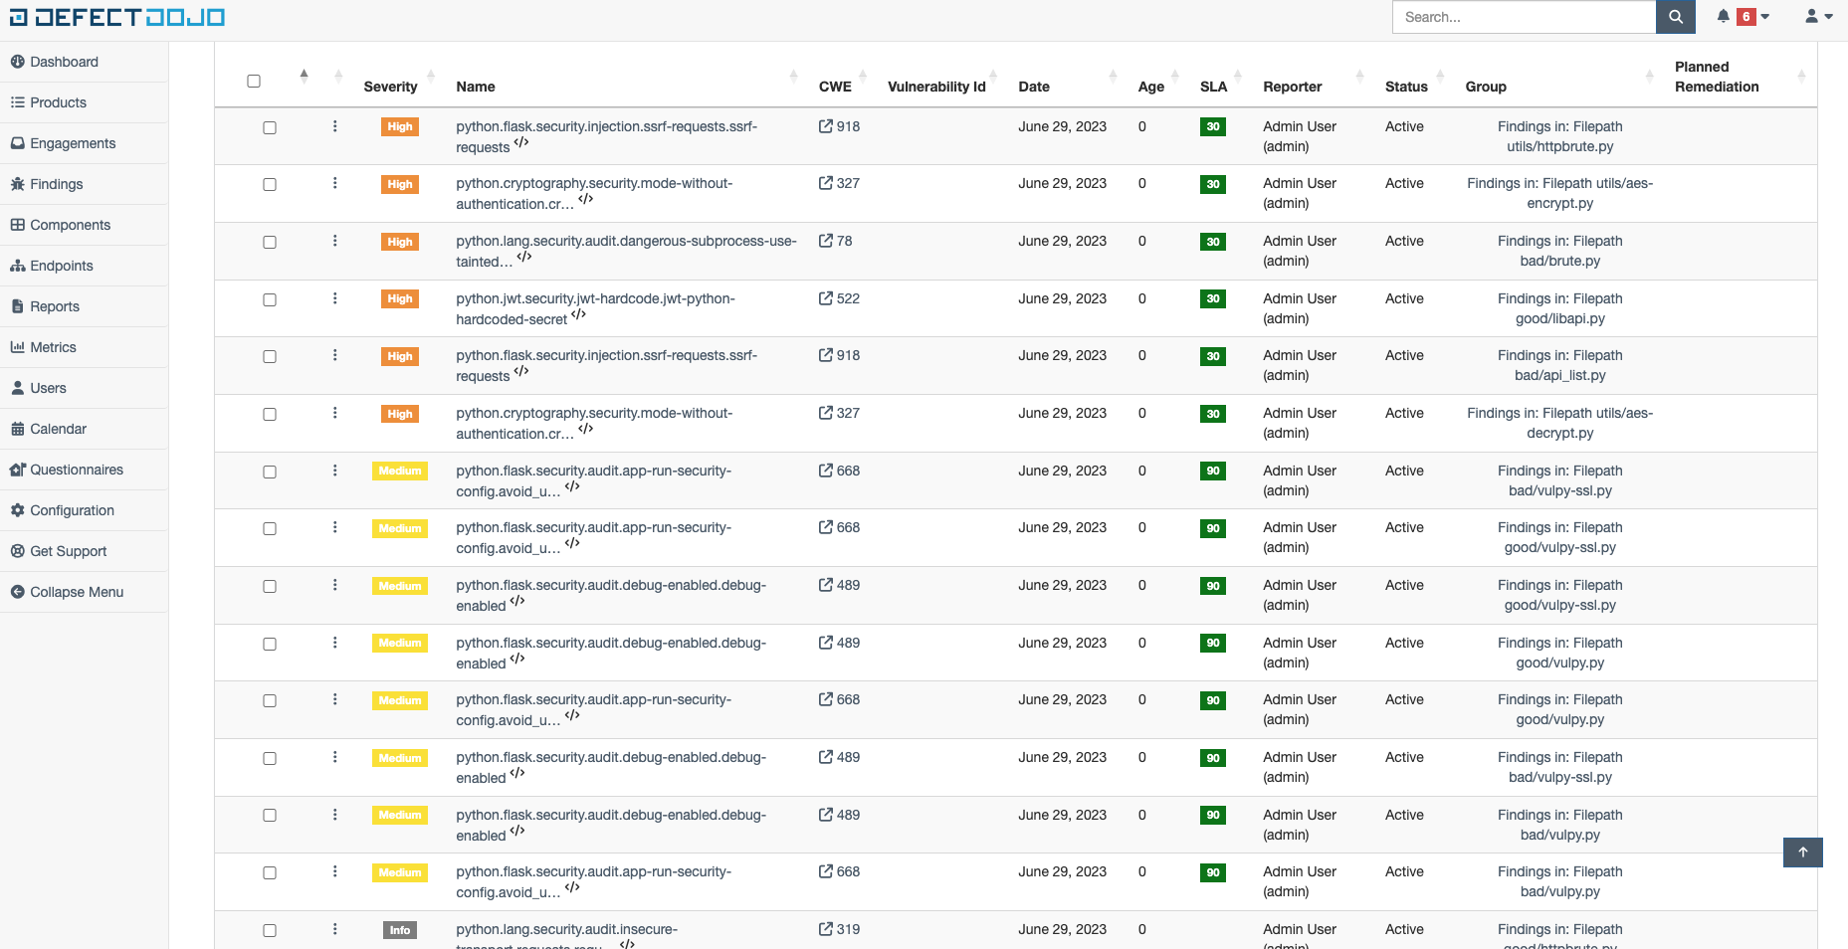Check the finding for utils/aes-decrypt.py

[x=270, y=414]
